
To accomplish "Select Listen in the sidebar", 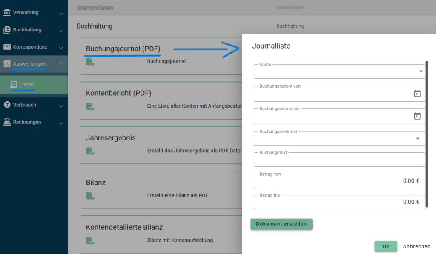I will click(x=26, y=85).
